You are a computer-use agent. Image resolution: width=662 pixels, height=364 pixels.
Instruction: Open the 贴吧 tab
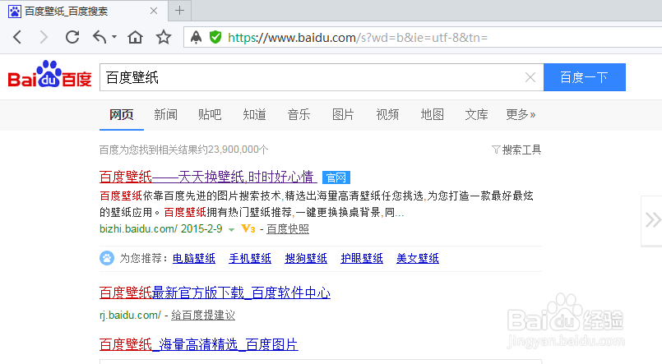tap(210, 114)
